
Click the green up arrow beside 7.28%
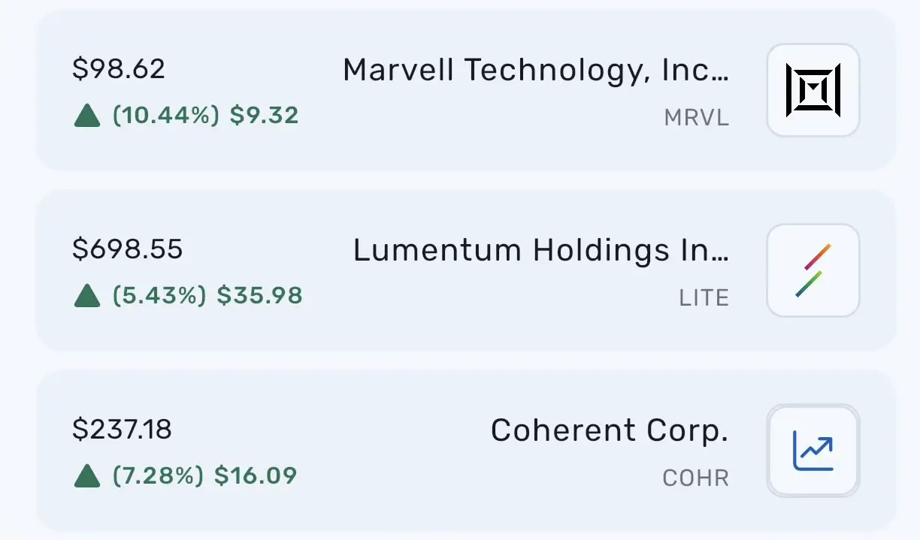(87, 475)
